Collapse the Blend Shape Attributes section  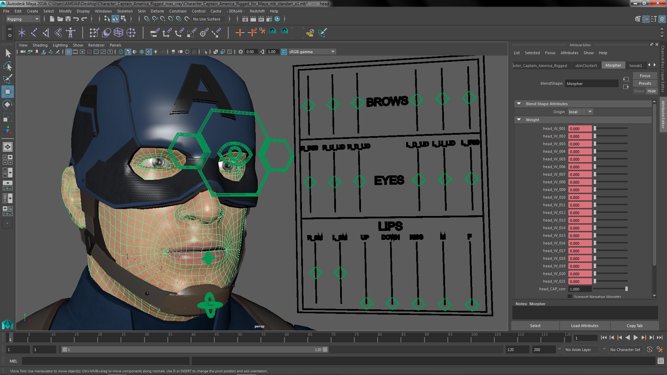click(x=519, y=103)
